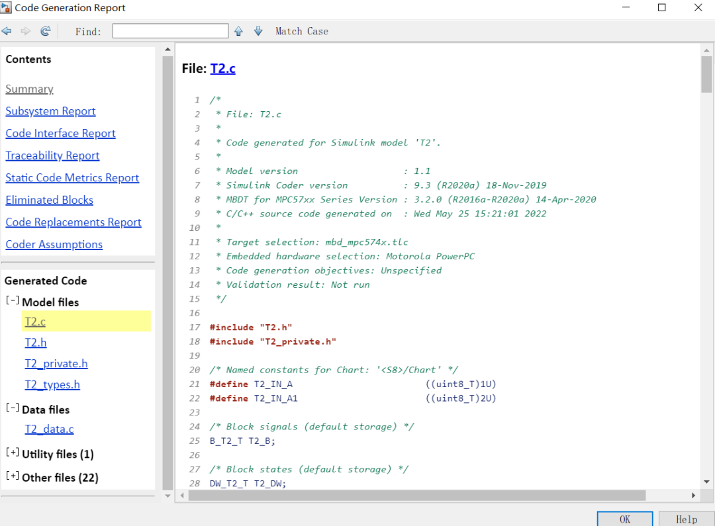Screen dimensions: 715x526
Task: Open the Subsystem Report
Action: (x=50, y=111)
